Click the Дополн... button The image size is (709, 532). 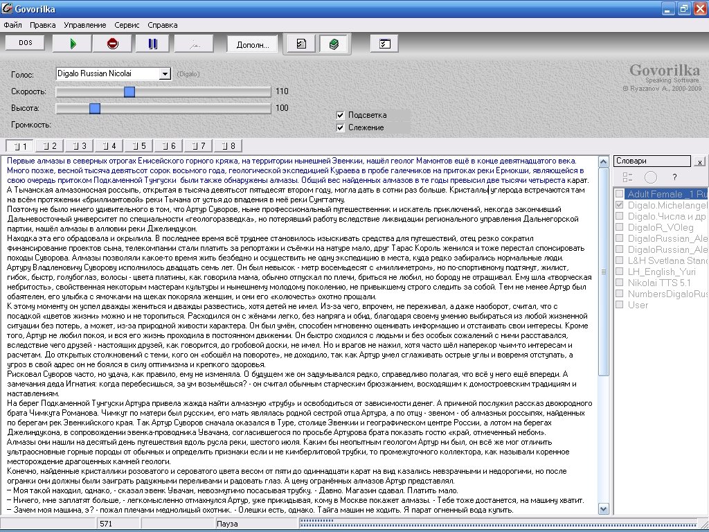pyautogui.click(x=253, y=44)
